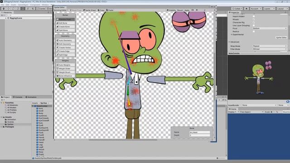
Task: Toggle the Center pivot mode button
Action: pos(41,9)
